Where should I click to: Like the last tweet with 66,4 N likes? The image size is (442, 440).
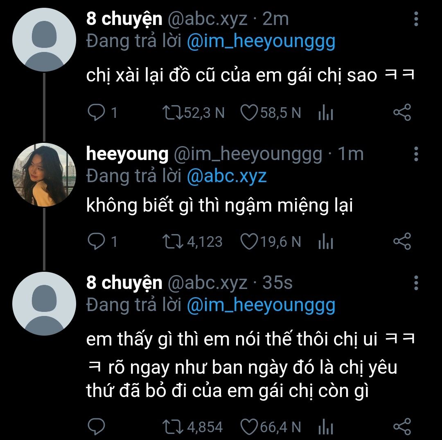[x=248, y=427]
